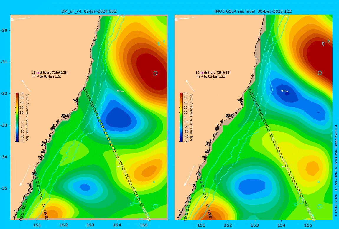339x229 pixels.
Task: Click longitude label 154 under left map
Action: click(x=117, y=225)
